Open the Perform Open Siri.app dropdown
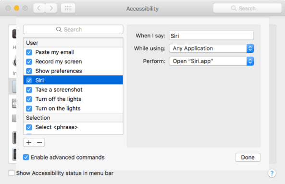The width and height of the screenshot is (285, 184). 211,61
